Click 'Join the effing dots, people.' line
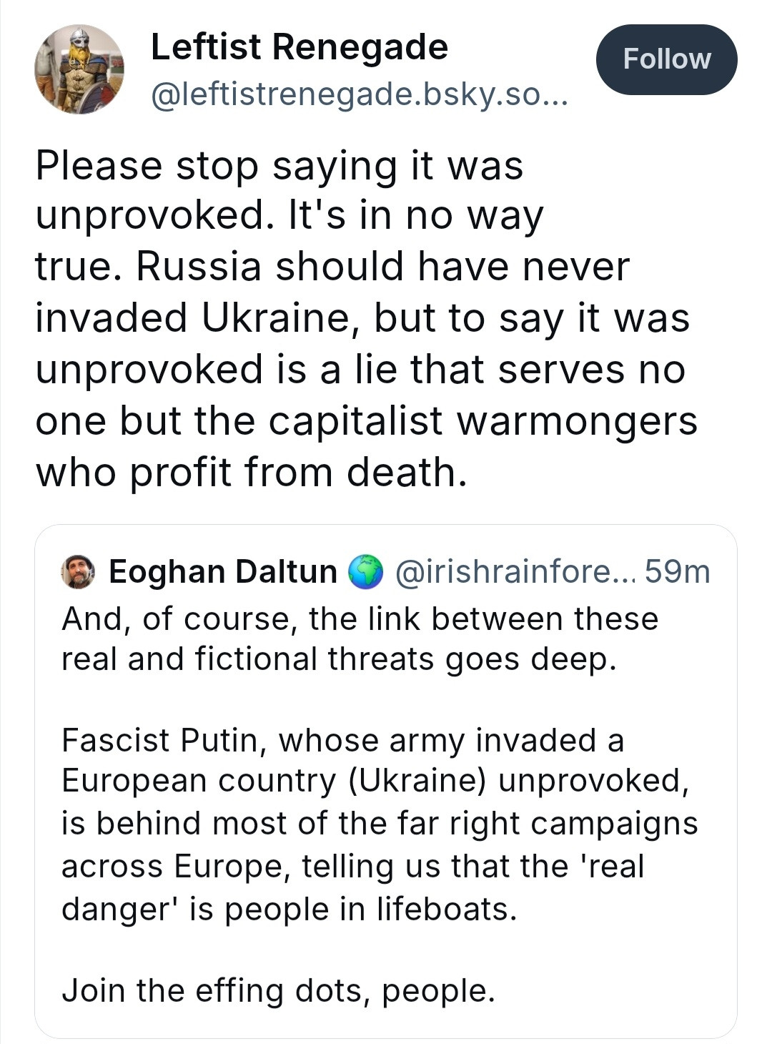This screenshot has width=772, height=1044. click(x=278, y=991)
